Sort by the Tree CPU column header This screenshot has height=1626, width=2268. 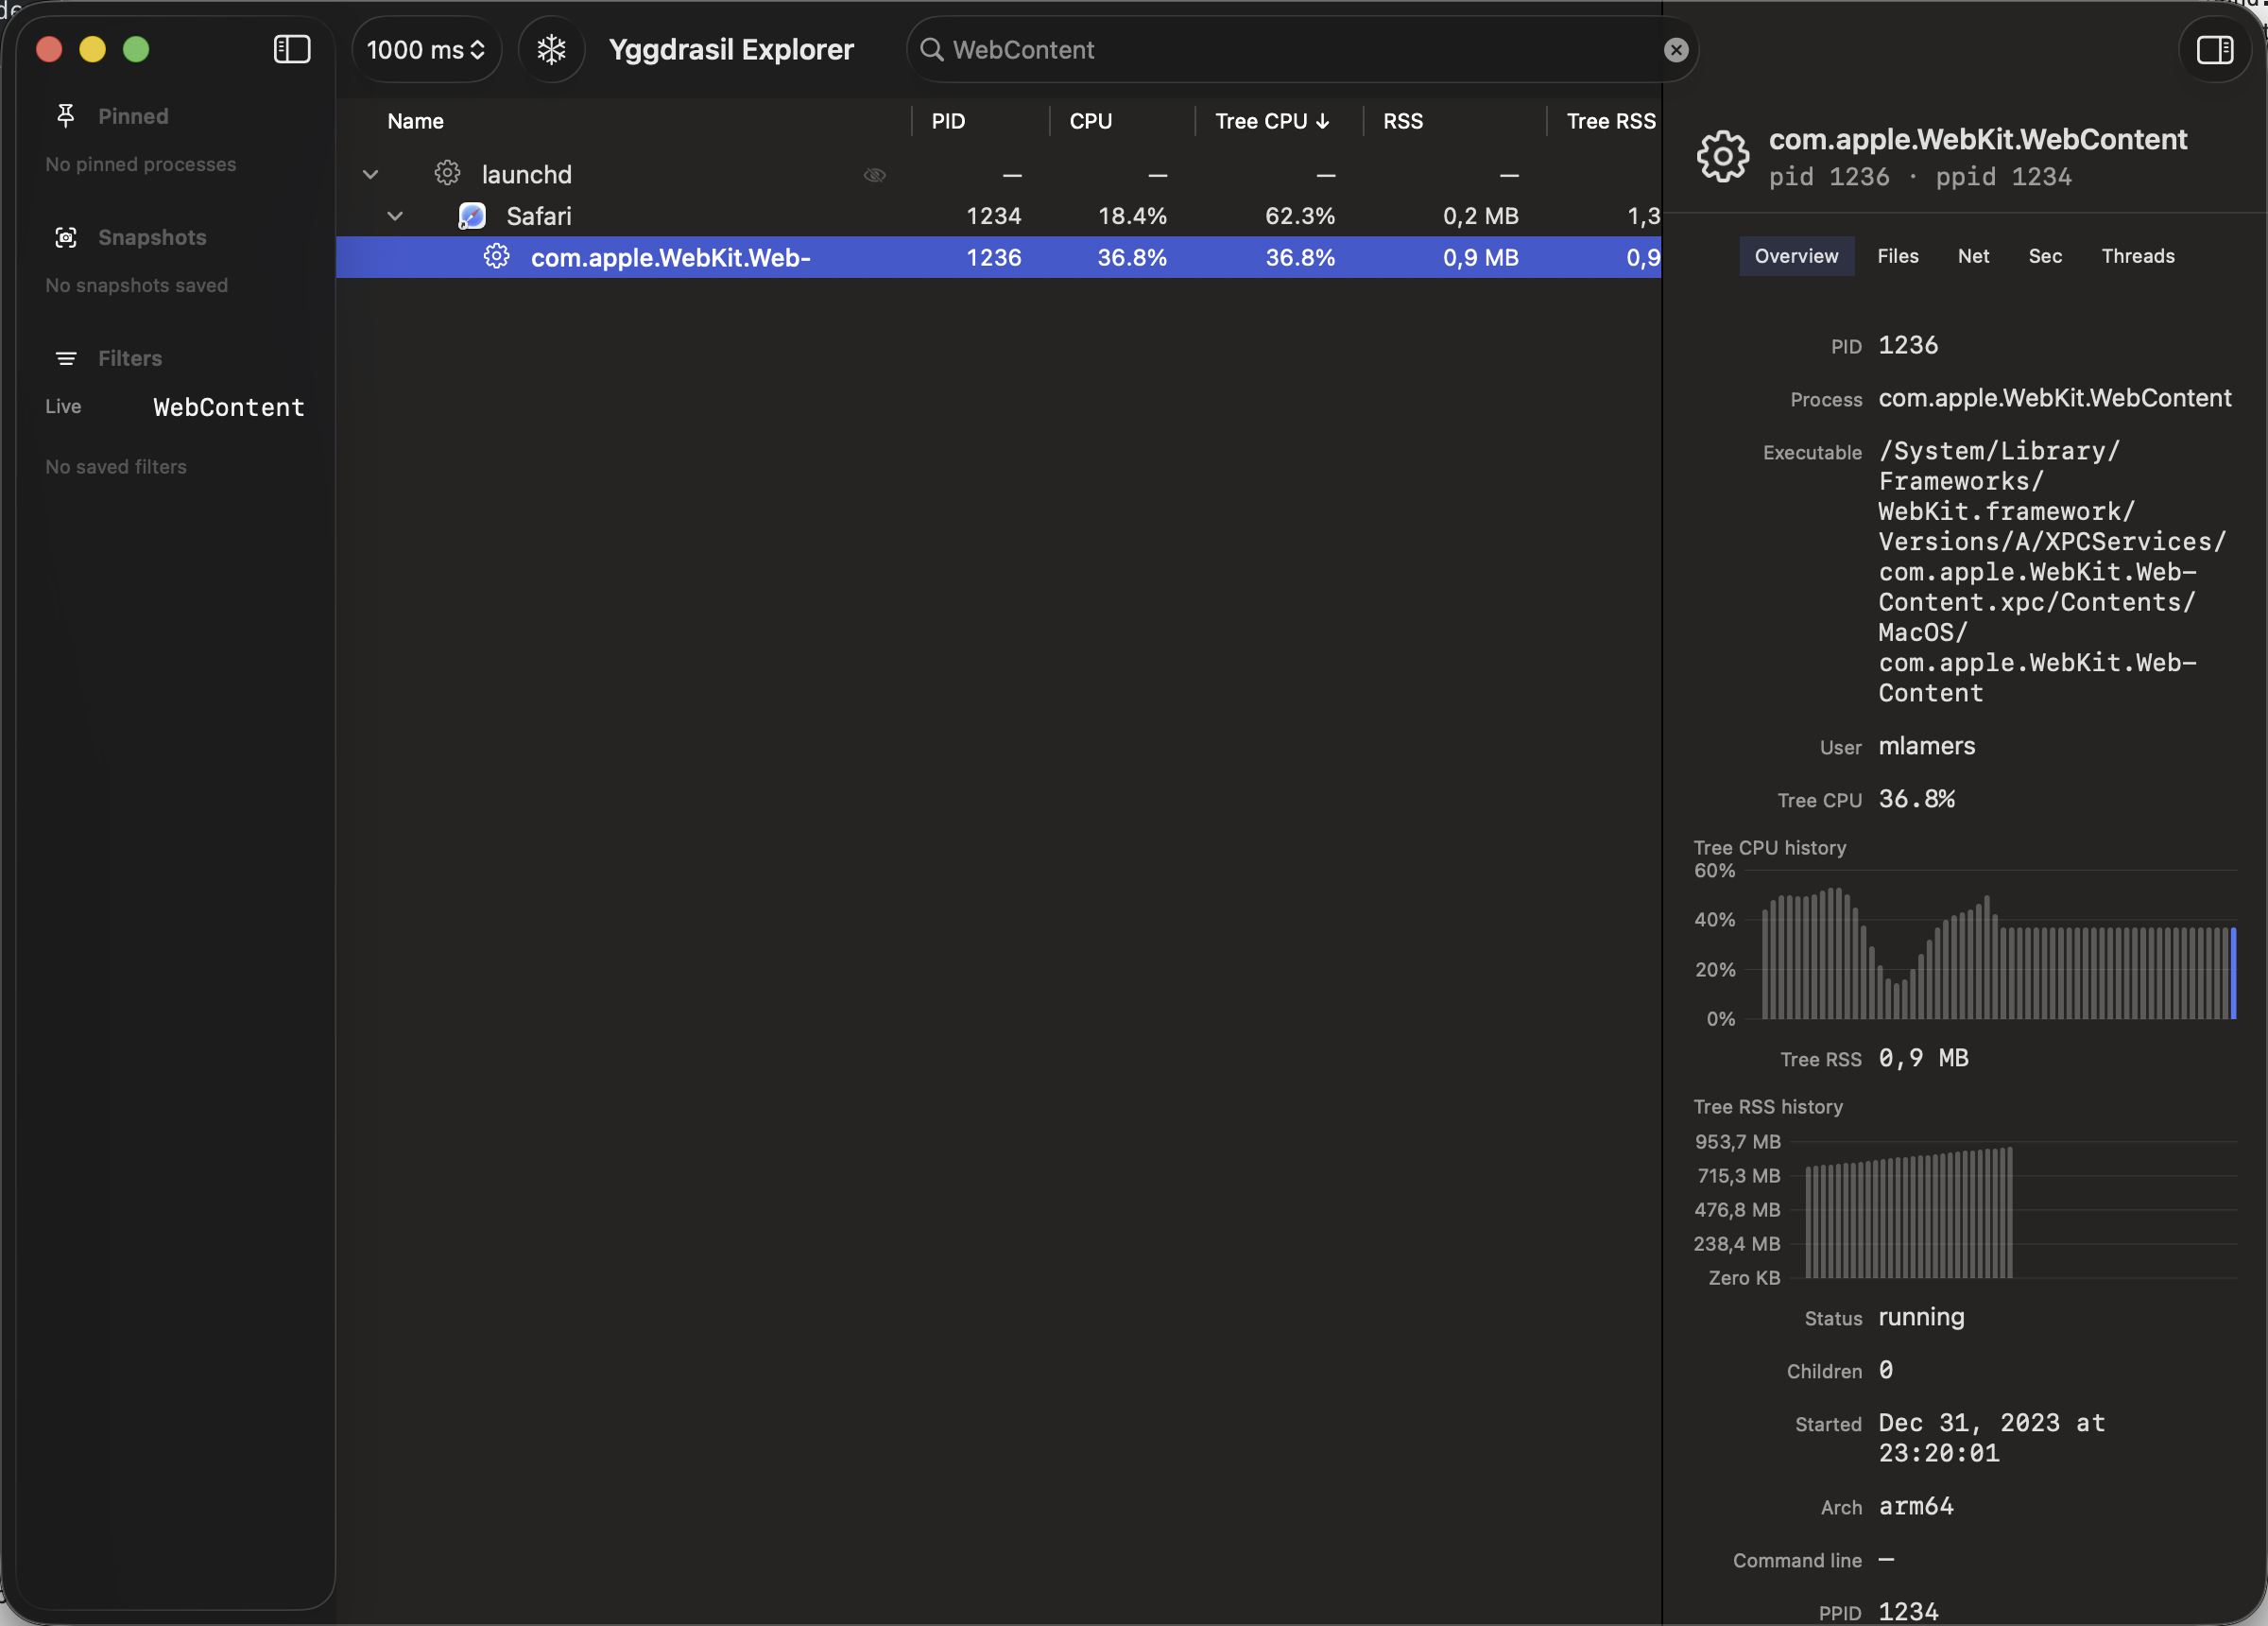(1271, 121)
